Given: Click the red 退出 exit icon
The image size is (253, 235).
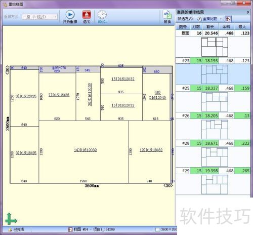Looking at the screenshot, I should coord(87,15).
